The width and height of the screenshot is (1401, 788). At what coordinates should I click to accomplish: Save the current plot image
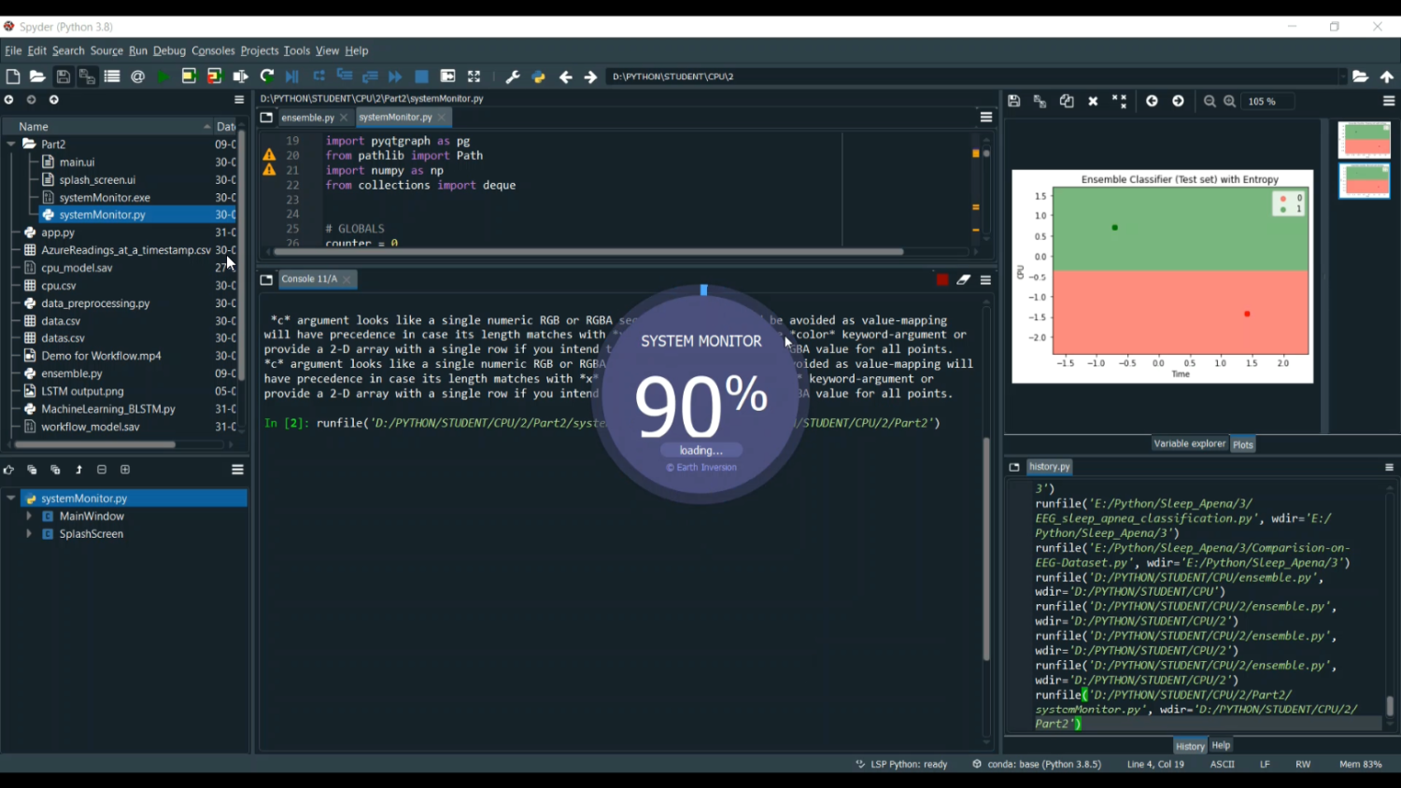pyautogui.click(x=1014, y=101)
